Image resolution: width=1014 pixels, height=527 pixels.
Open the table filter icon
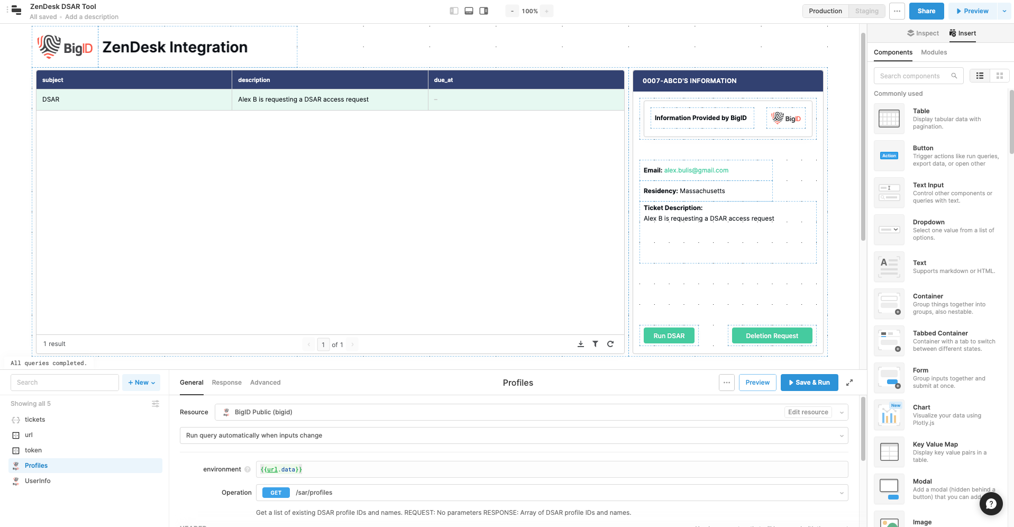(x=595, y=344)
